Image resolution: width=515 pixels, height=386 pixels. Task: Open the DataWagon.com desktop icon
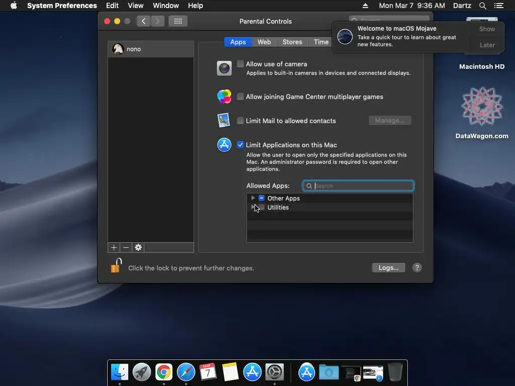tap(482, 107)
